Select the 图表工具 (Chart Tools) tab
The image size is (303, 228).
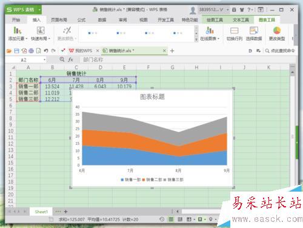click(x=267, y=20)
